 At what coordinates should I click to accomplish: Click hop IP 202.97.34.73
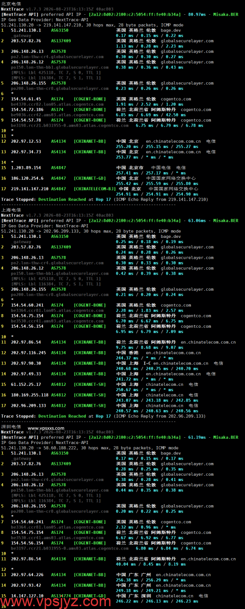[26, 152]
